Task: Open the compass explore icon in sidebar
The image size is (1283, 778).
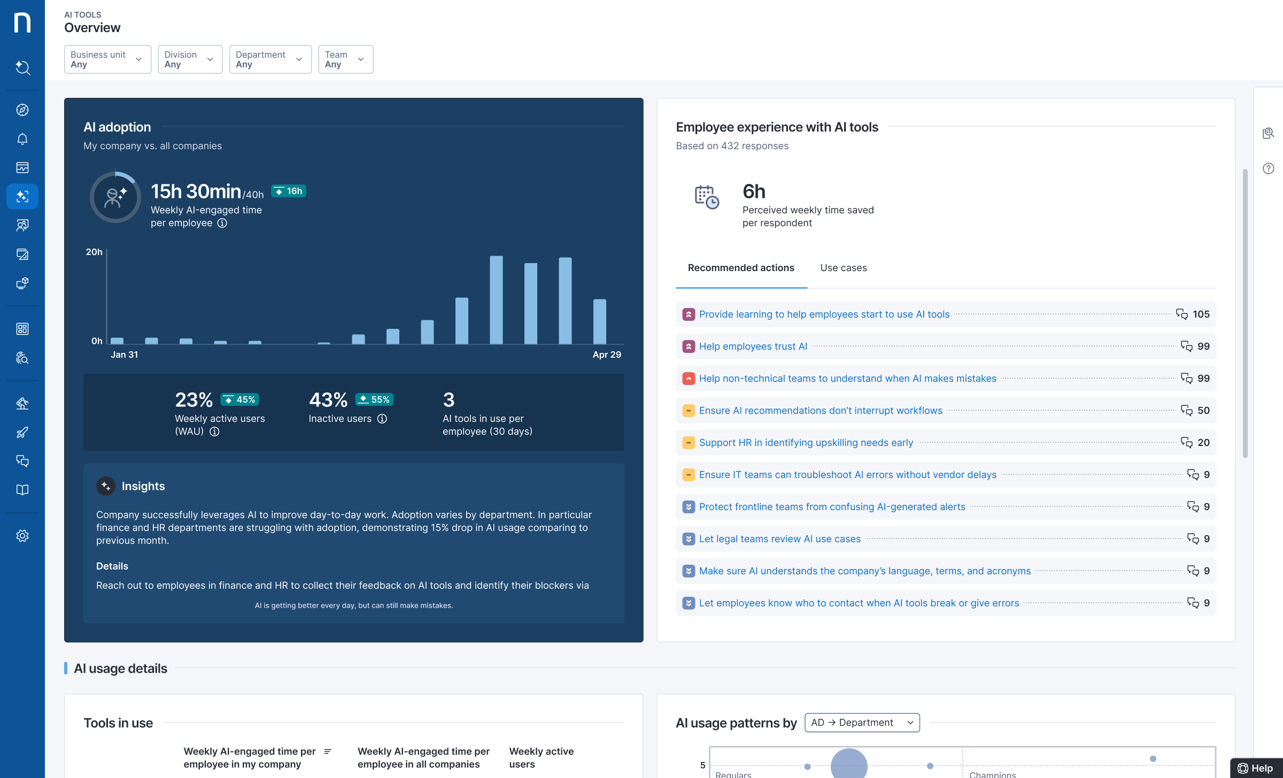Action: click(22, 110)
